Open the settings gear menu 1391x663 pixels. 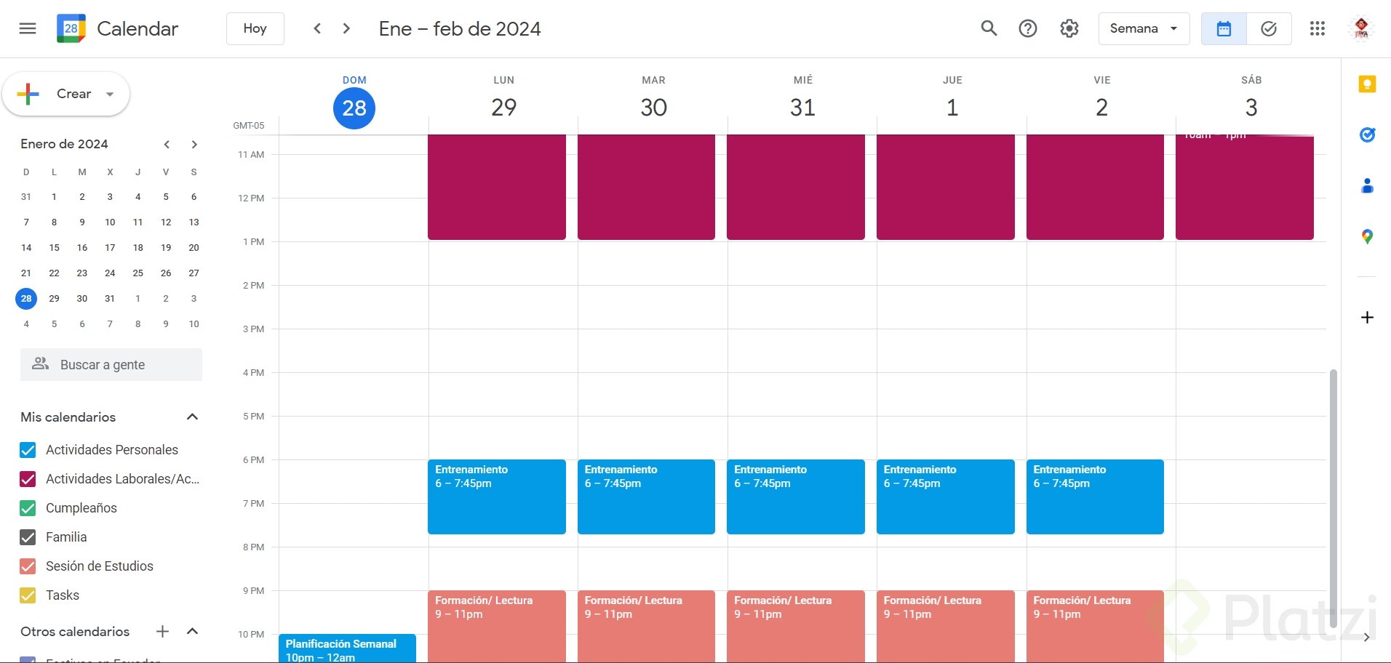click(x=1069, y=28)
